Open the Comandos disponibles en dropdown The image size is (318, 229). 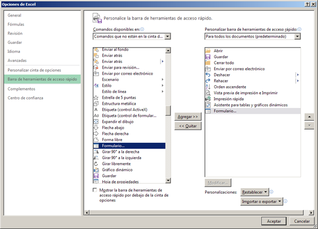point(167,36)
